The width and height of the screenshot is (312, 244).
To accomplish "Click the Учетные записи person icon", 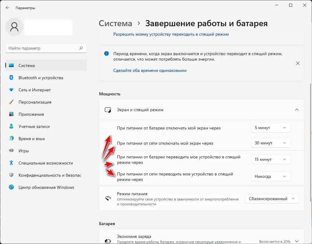I will [11, 126].
